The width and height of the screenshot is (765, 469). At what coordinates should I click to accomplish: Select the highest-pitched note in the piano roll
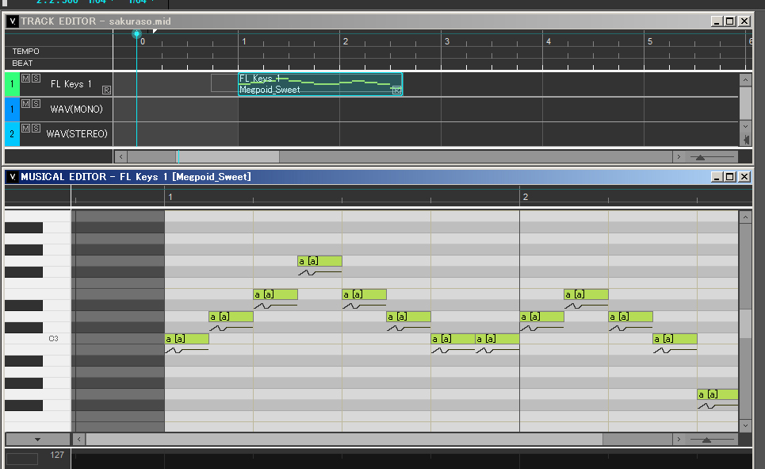[x=319, y=261]
